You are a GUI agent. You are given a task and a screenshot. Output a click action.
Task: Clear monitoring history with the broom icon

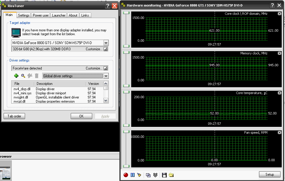(x=139, y=175)
